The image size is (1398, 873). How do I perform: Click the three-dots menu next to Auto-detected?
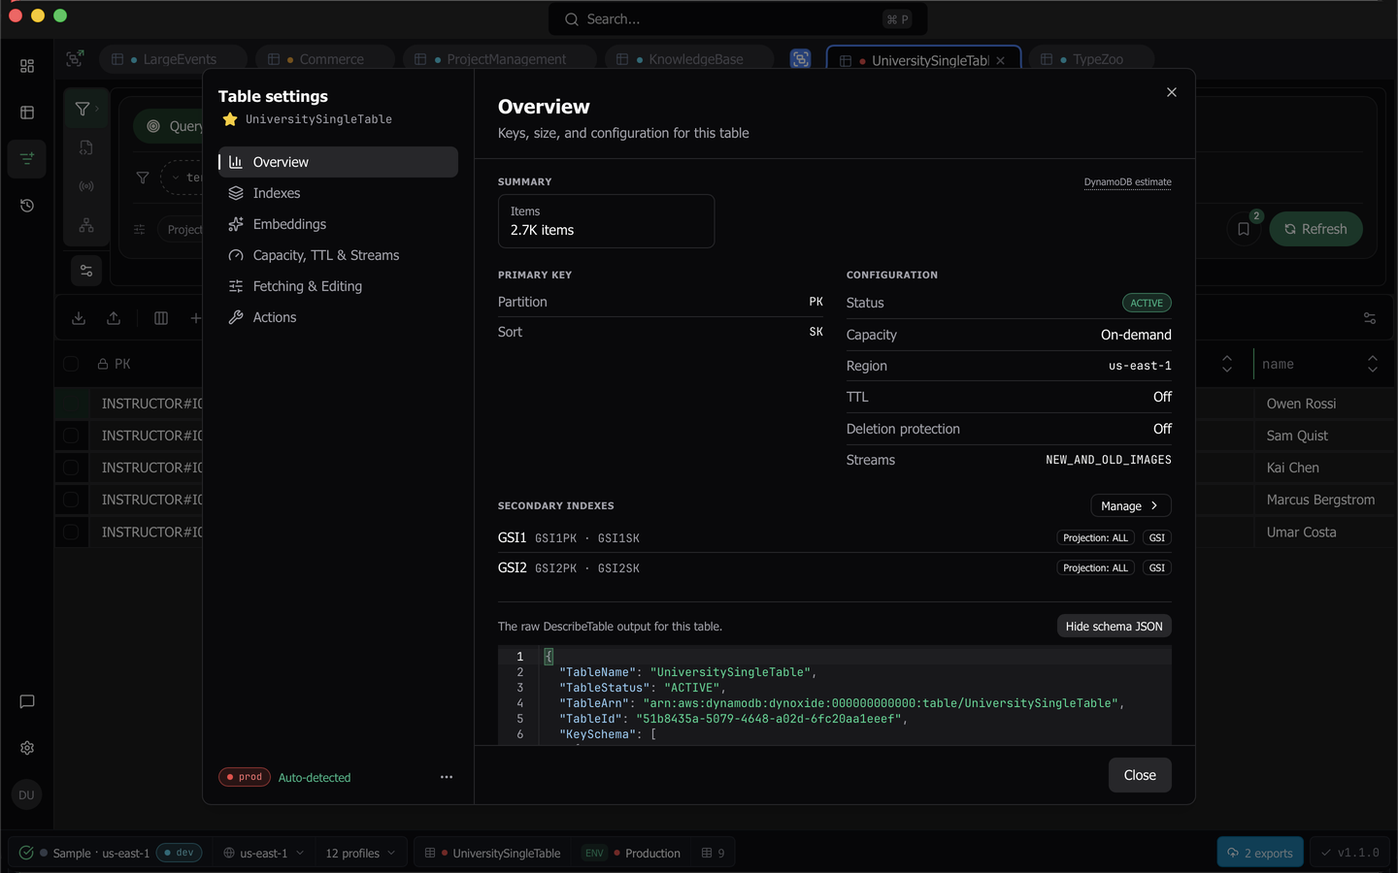coord(447,777)
